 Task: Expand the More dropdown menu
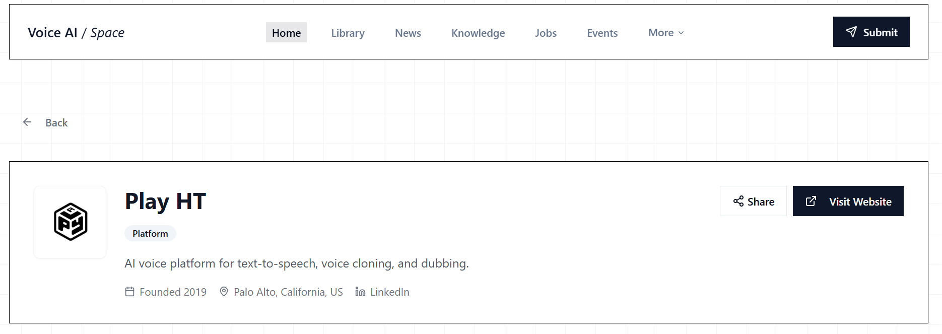click(666, 33)
